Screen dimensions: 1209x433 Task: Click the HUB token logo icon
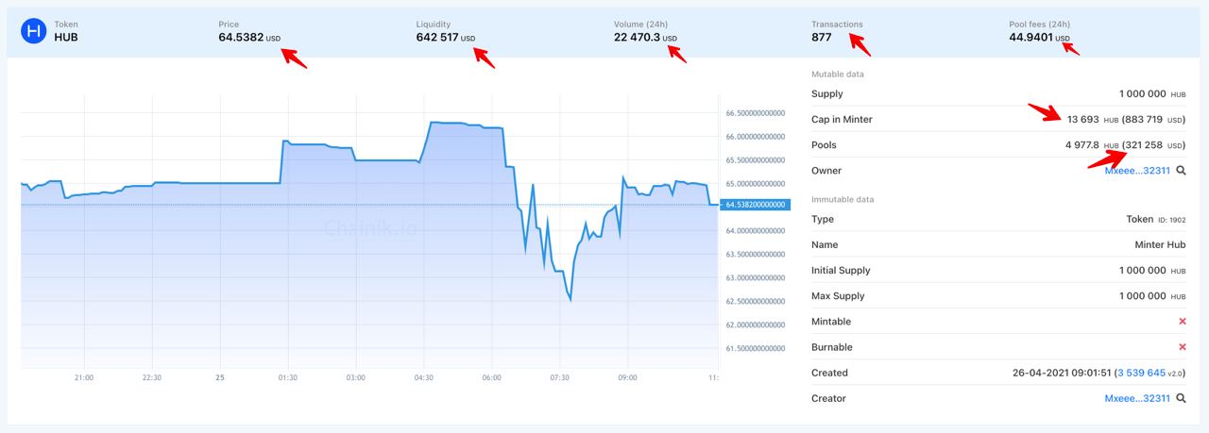click(35, 31)
